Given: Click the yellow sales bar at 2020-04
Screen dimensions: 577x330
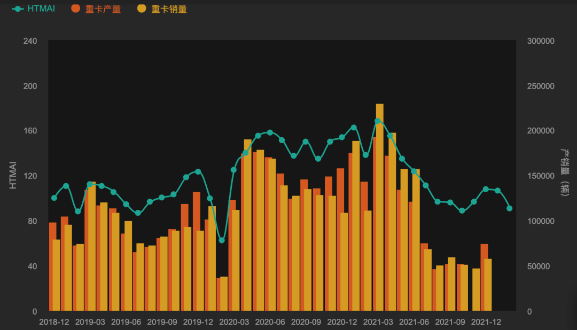Looking at the screenshot, I should click(x=248, y=225).
